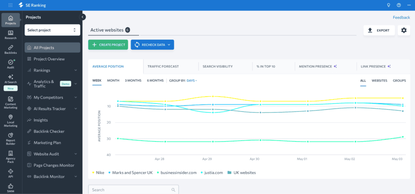Toggle UK websites legend entry
Image resolution: width=415 pixels, height=194 pixels.
[242, 173]
